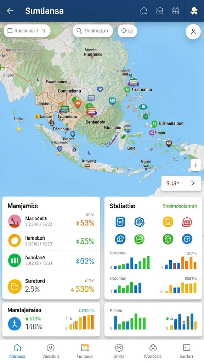
Task: Click the blue scalloped badge icon in Statistics
Action: [140, 222]
